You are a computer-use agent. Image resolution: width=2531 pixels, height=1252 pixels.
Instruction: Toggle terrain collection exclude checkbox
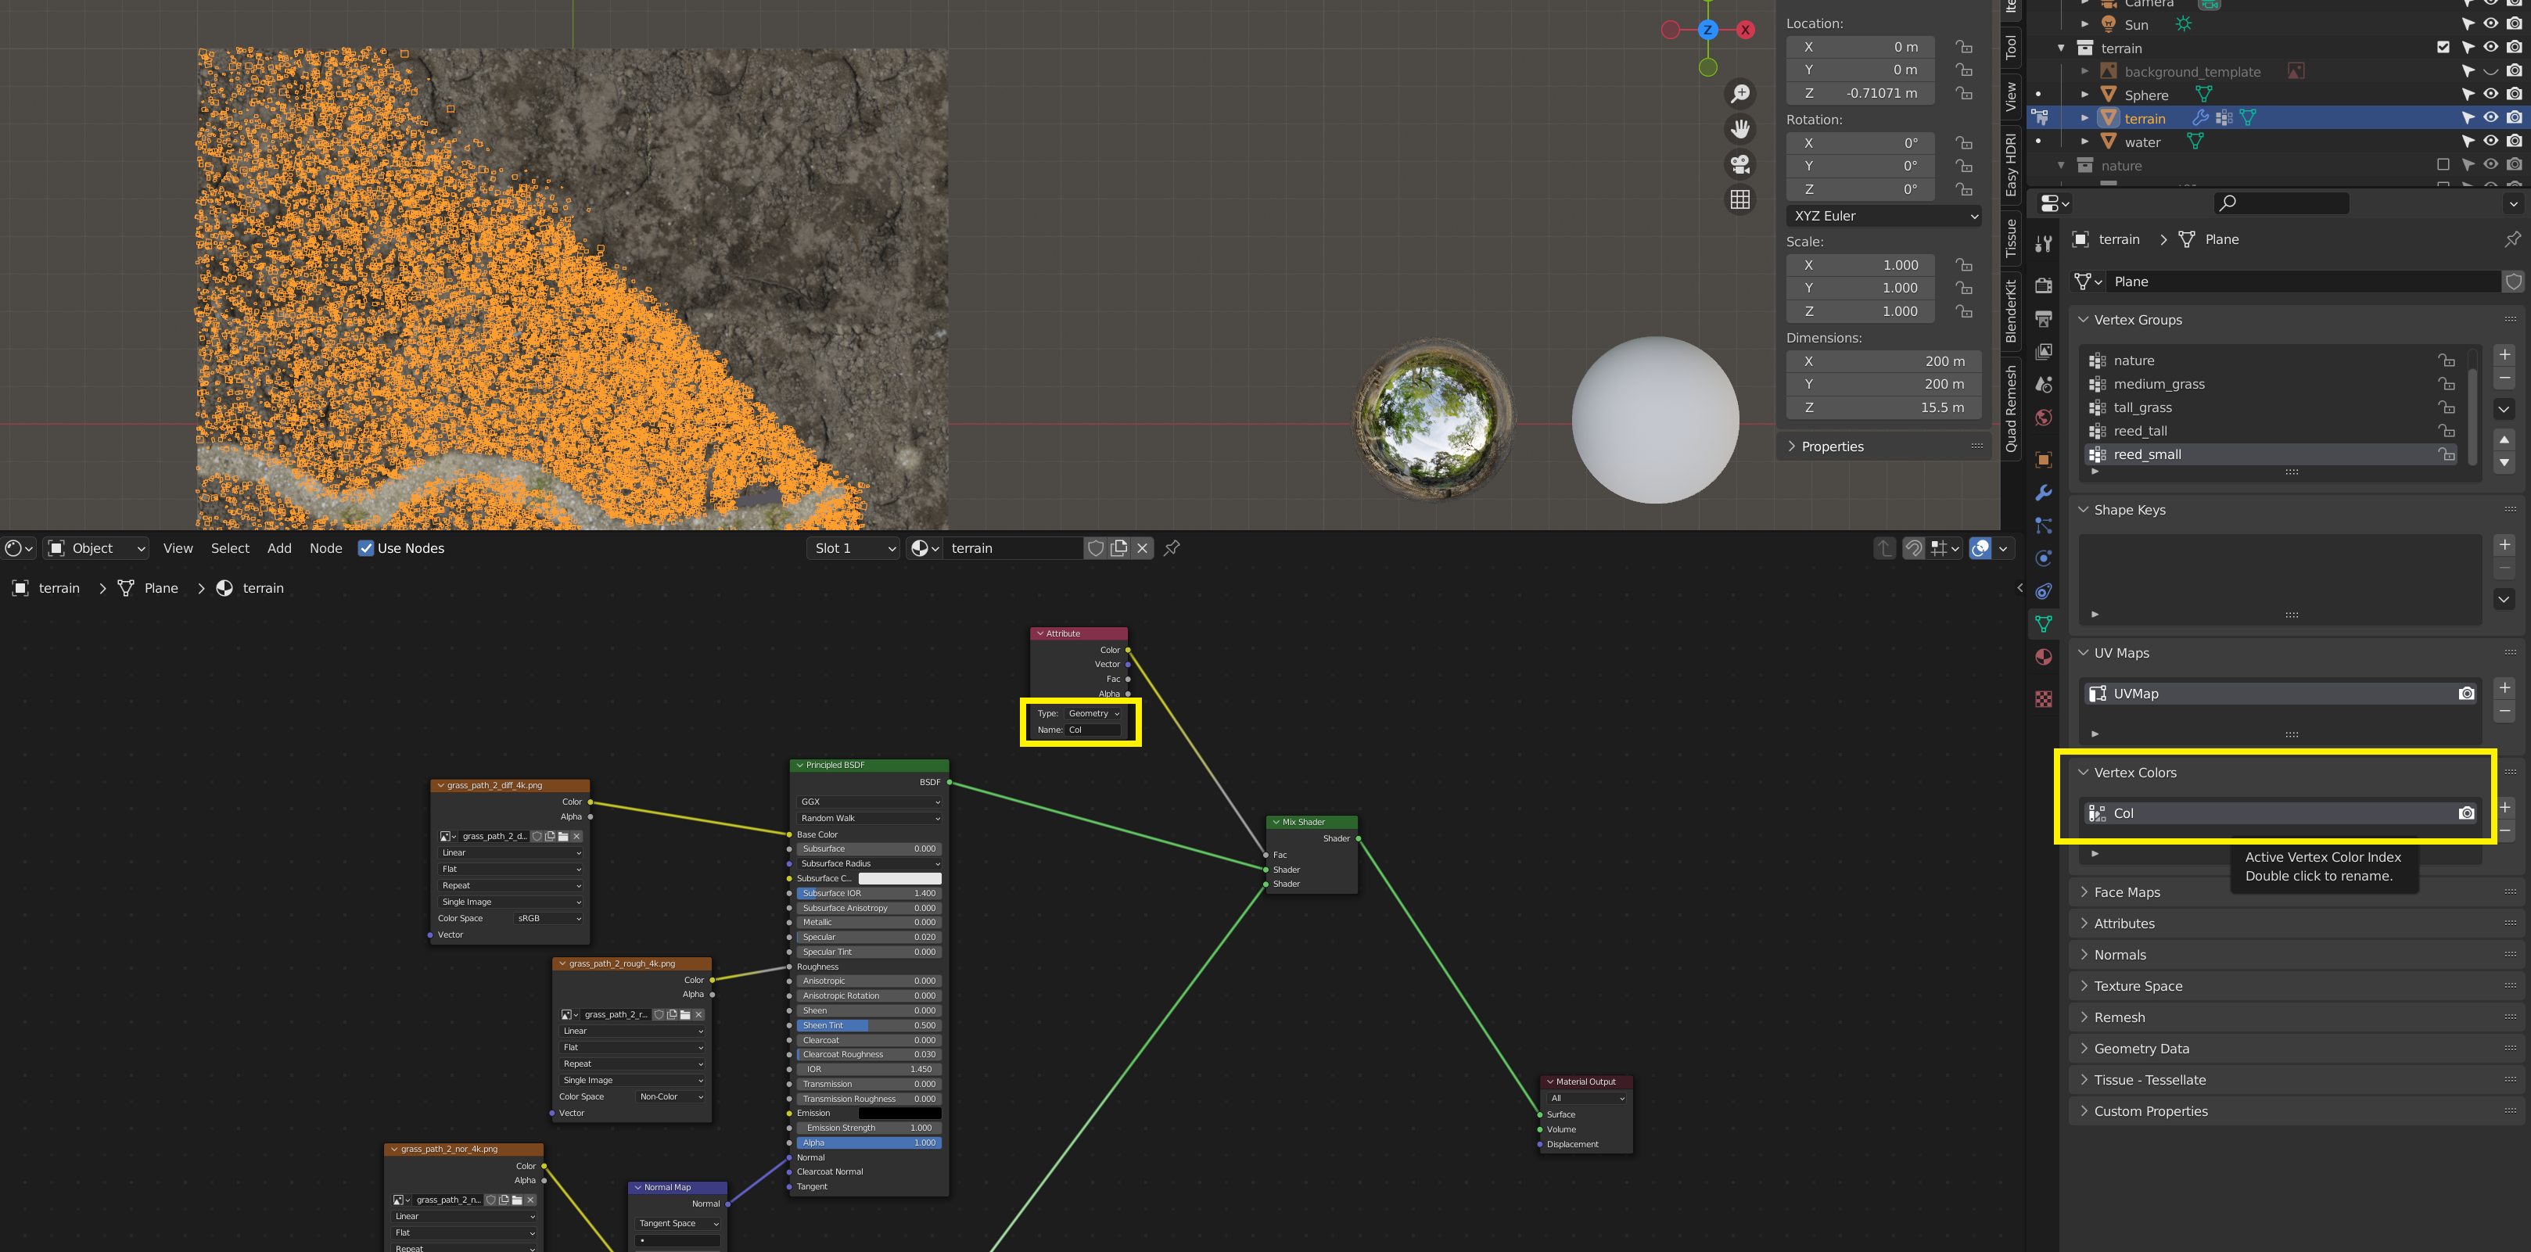coord(2443,47)
